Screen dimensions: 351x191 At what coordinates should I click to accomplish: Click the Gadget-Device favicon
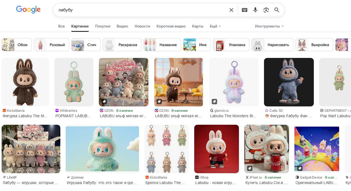(x=297, y=178)
